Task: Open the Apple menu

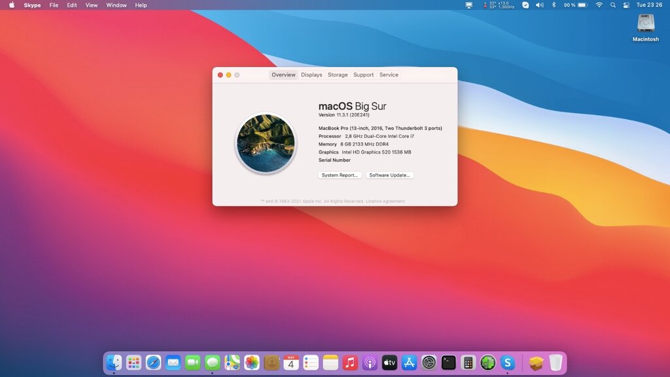Action: [11, 5]
